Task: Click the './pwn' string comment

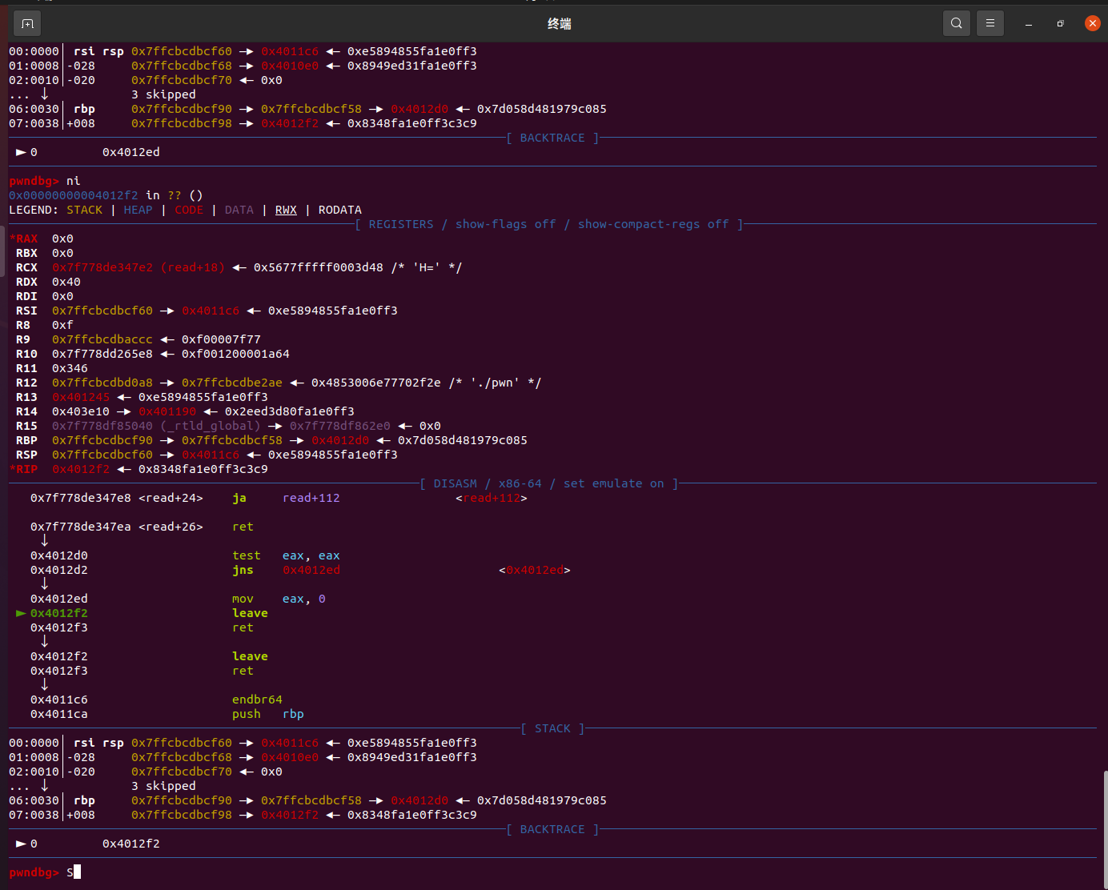Action: coord(495,383)
